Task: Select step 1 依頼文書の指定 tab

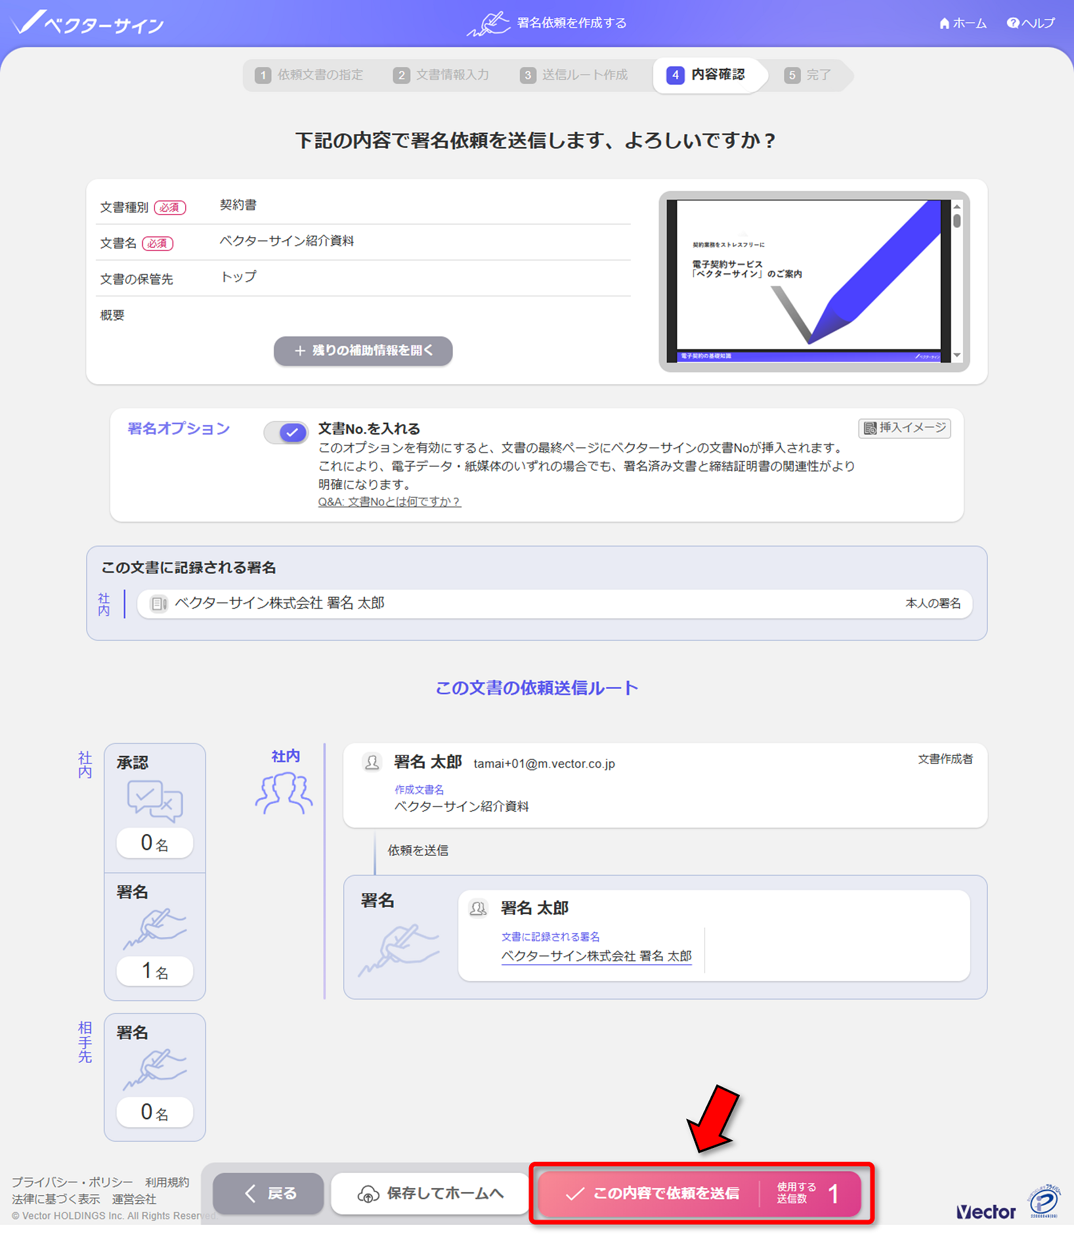Action: (309, 75)
